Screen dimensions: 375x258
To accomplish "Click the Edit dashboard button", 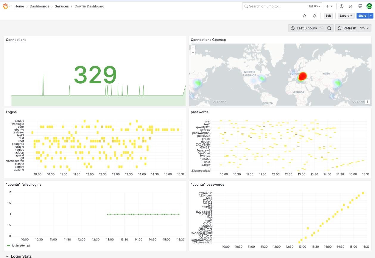I will click(328, 16).
